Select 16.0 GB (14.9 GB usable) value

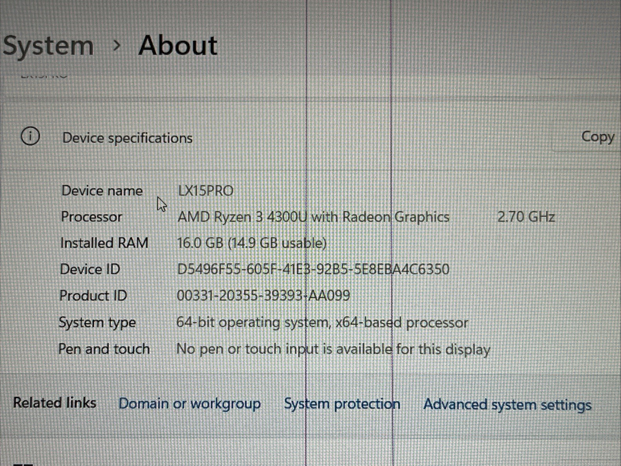click(252, 243)
